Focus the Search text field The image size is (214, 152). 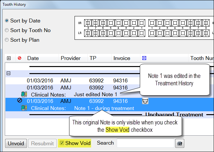coord(146,143)
